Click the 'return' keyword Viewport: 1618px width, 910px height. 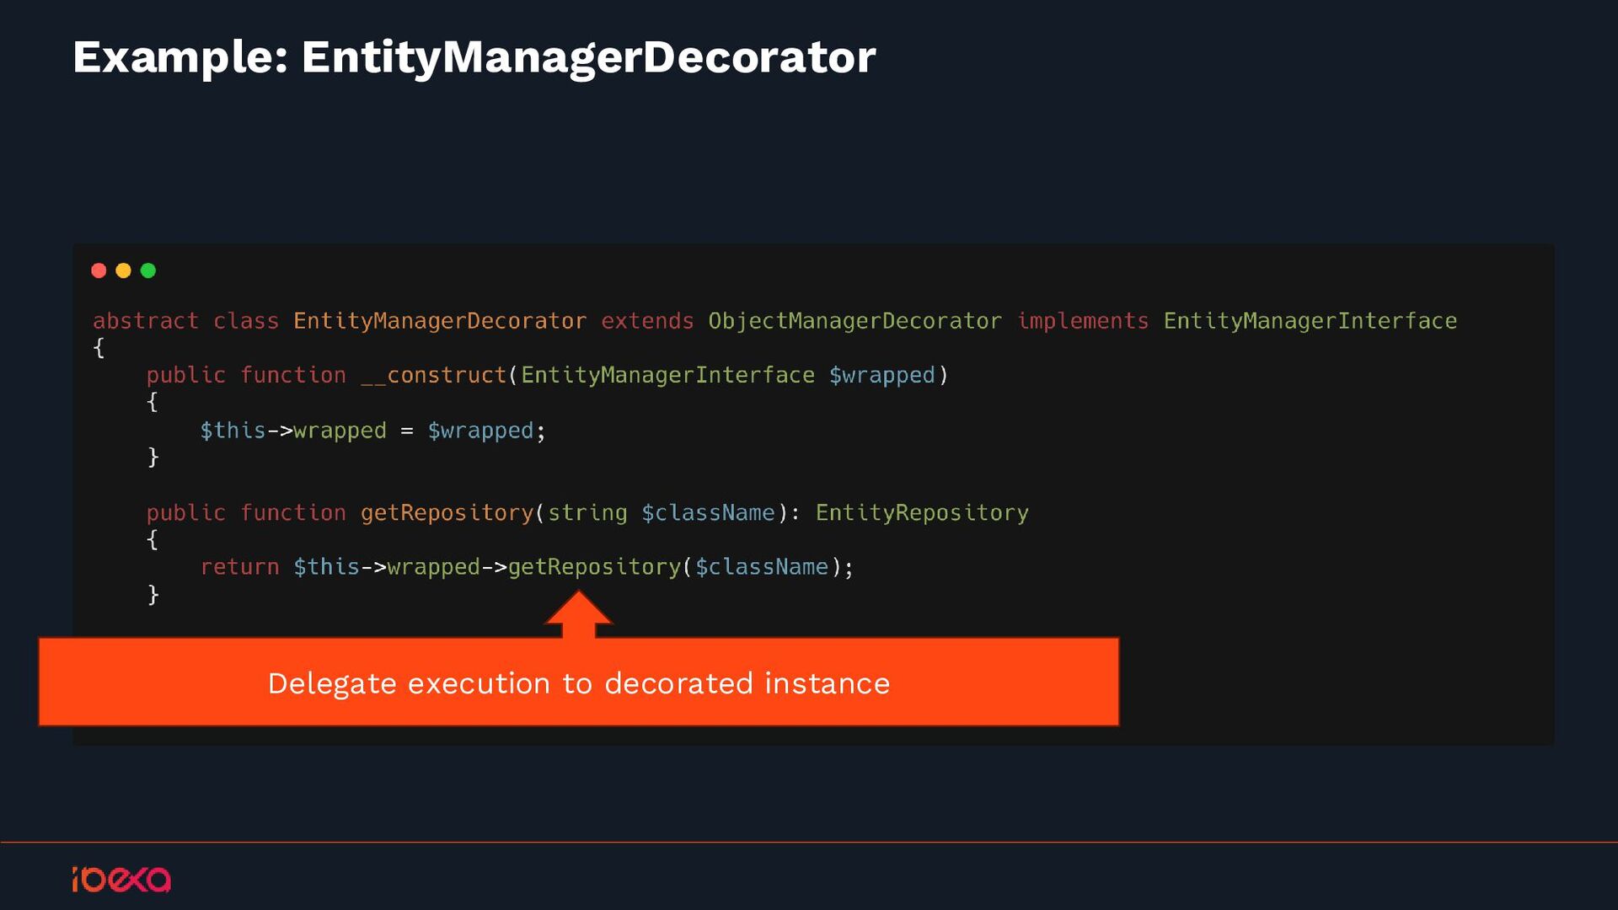click(x=239, y=567)
